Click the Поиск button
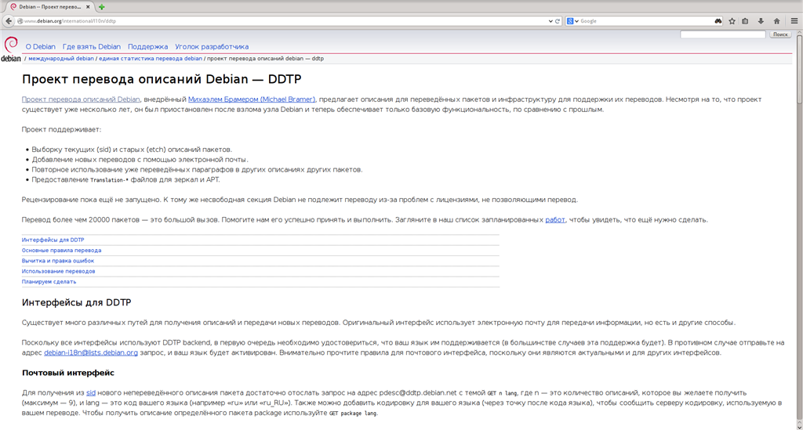Viewport: 803px width, 430px height. pyautogui.click(x=780, y=34)
